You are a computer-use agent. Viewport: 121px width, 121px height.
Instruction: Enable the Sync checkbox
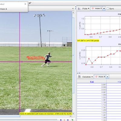tap(108, 9)
